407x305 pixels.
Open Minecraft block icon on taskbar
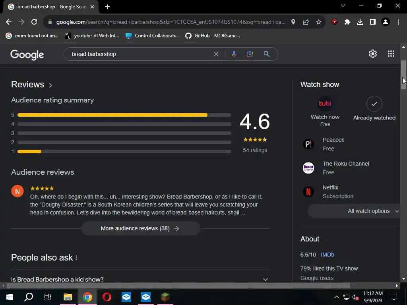coord(165,297)
